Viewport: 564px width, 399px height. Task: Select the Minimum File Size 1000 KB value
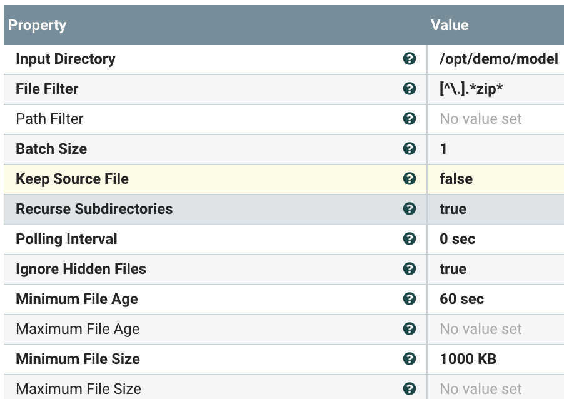pyautogui.click(x=468, y=359)
